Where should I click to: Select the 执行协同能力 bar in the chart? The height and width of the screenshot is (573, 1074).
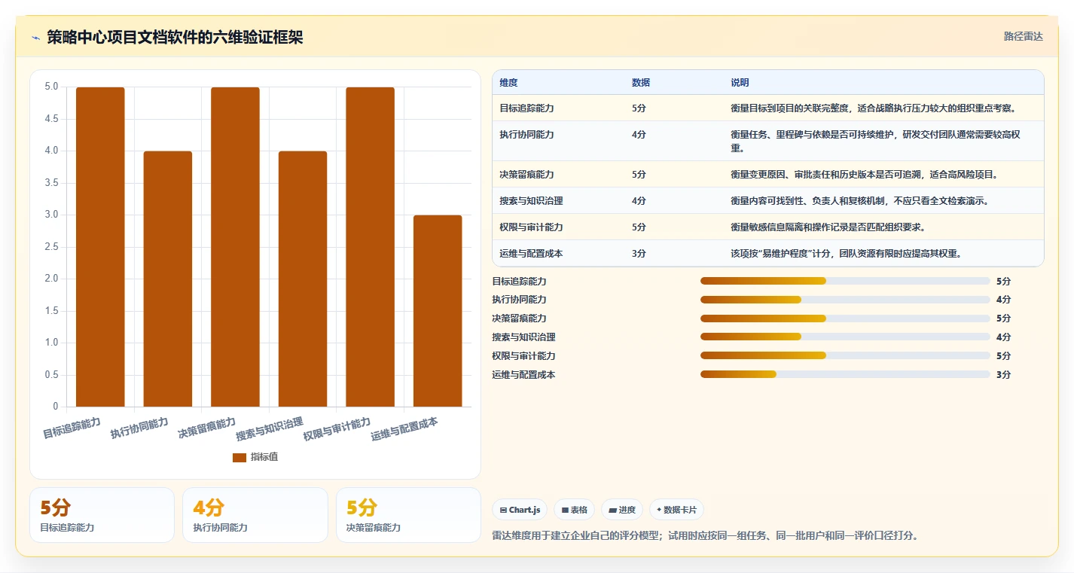click(x=168, y=279)
